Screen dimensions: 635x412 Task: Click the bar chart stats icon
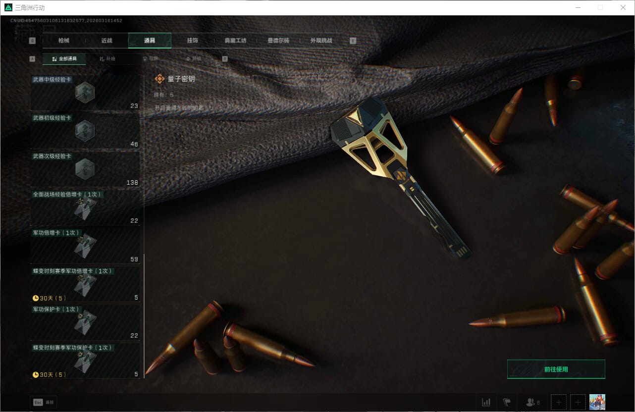486,402
